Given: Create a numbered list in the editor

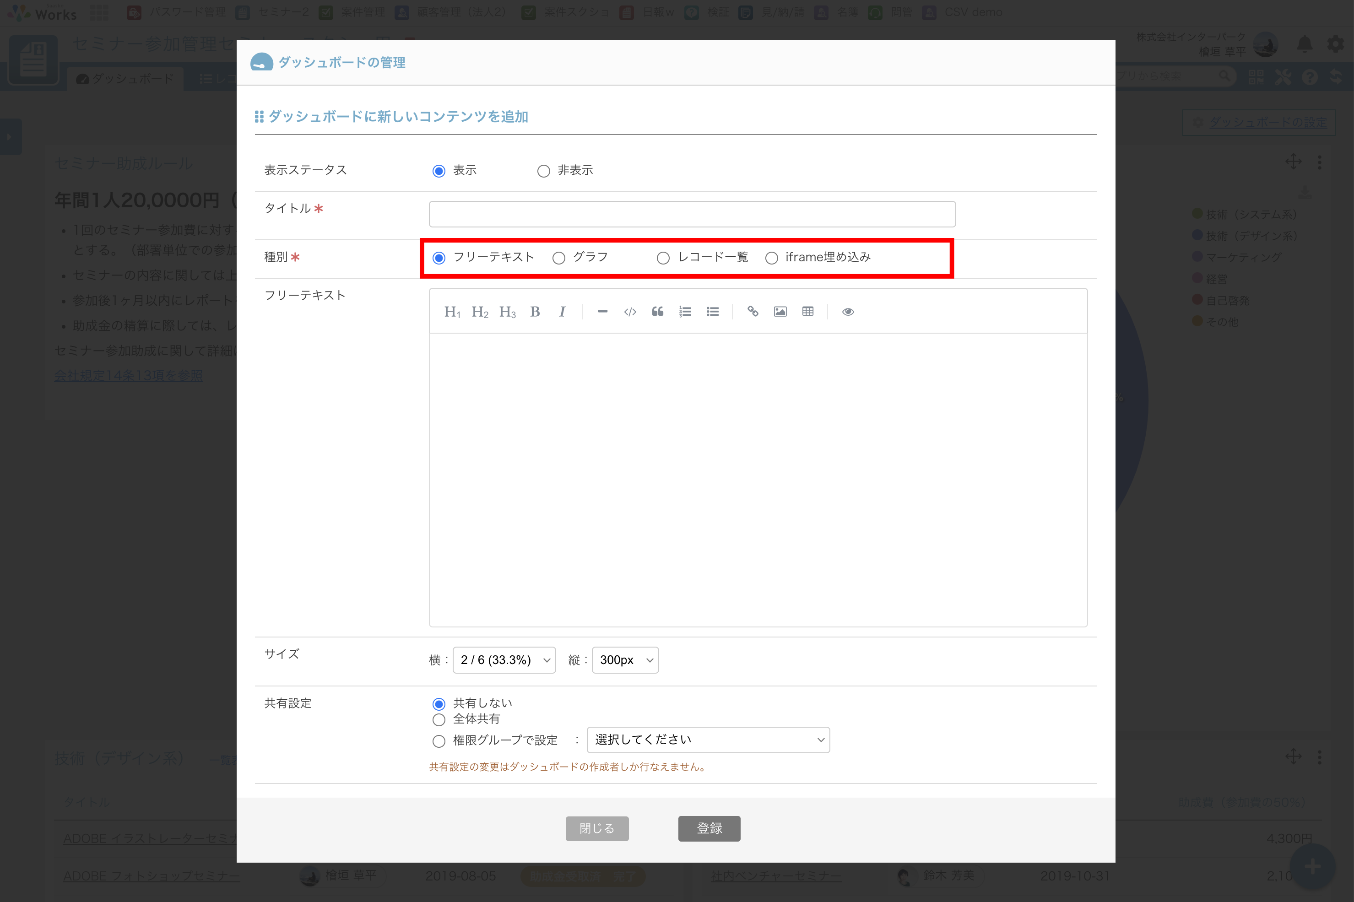Looking at the screenshot, I should [685, 312].
